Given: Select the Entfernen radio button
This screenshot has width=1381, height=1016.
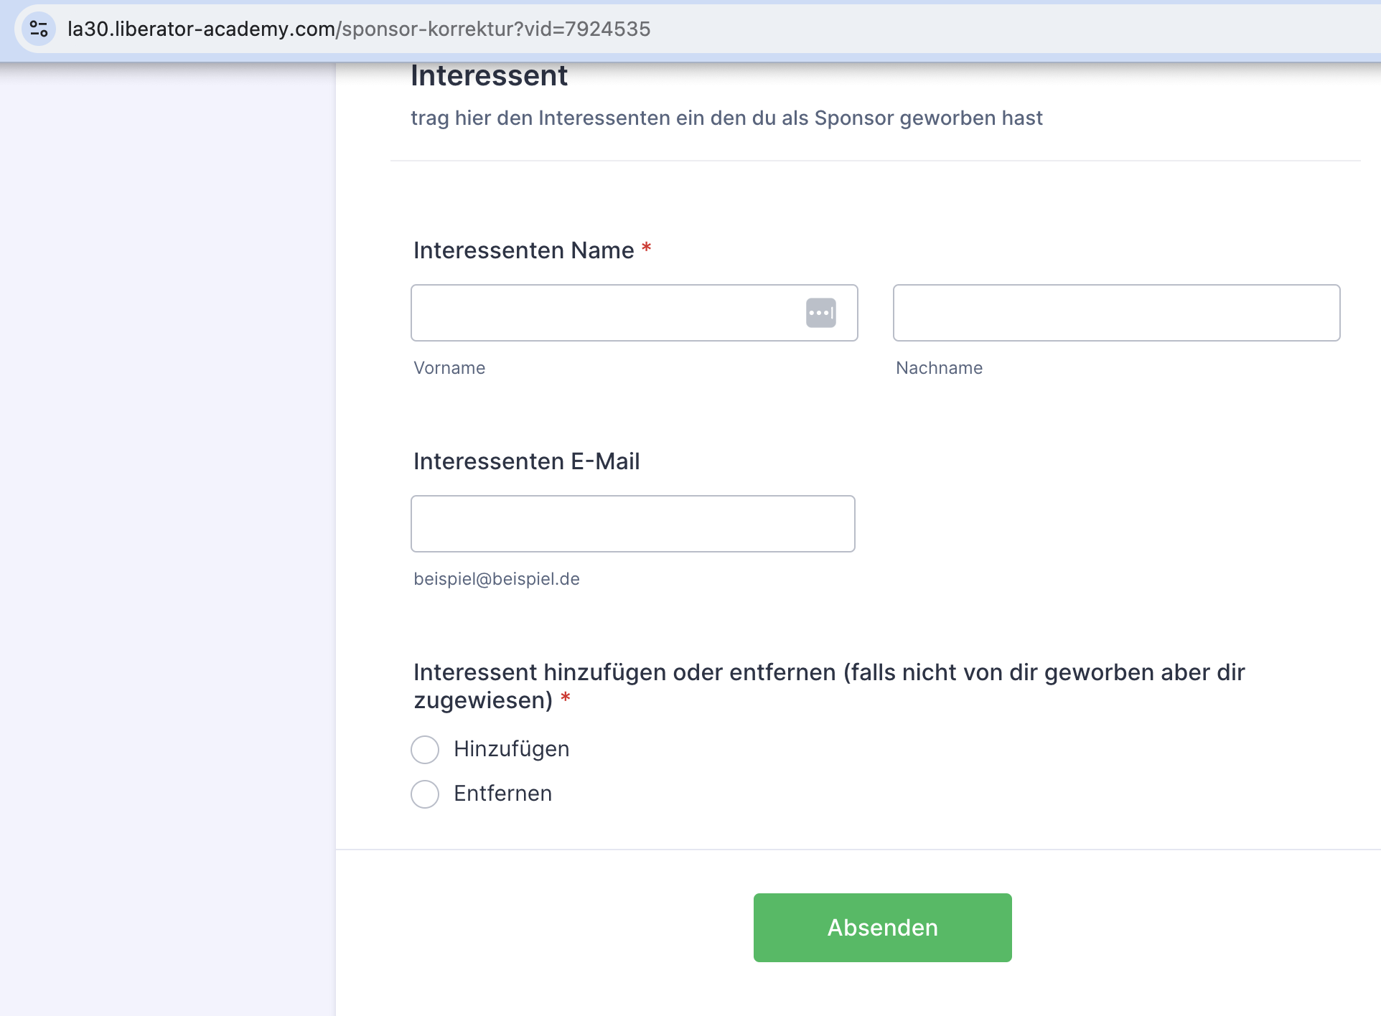Looking at the screenshot, I should click(x=425, y=794).
